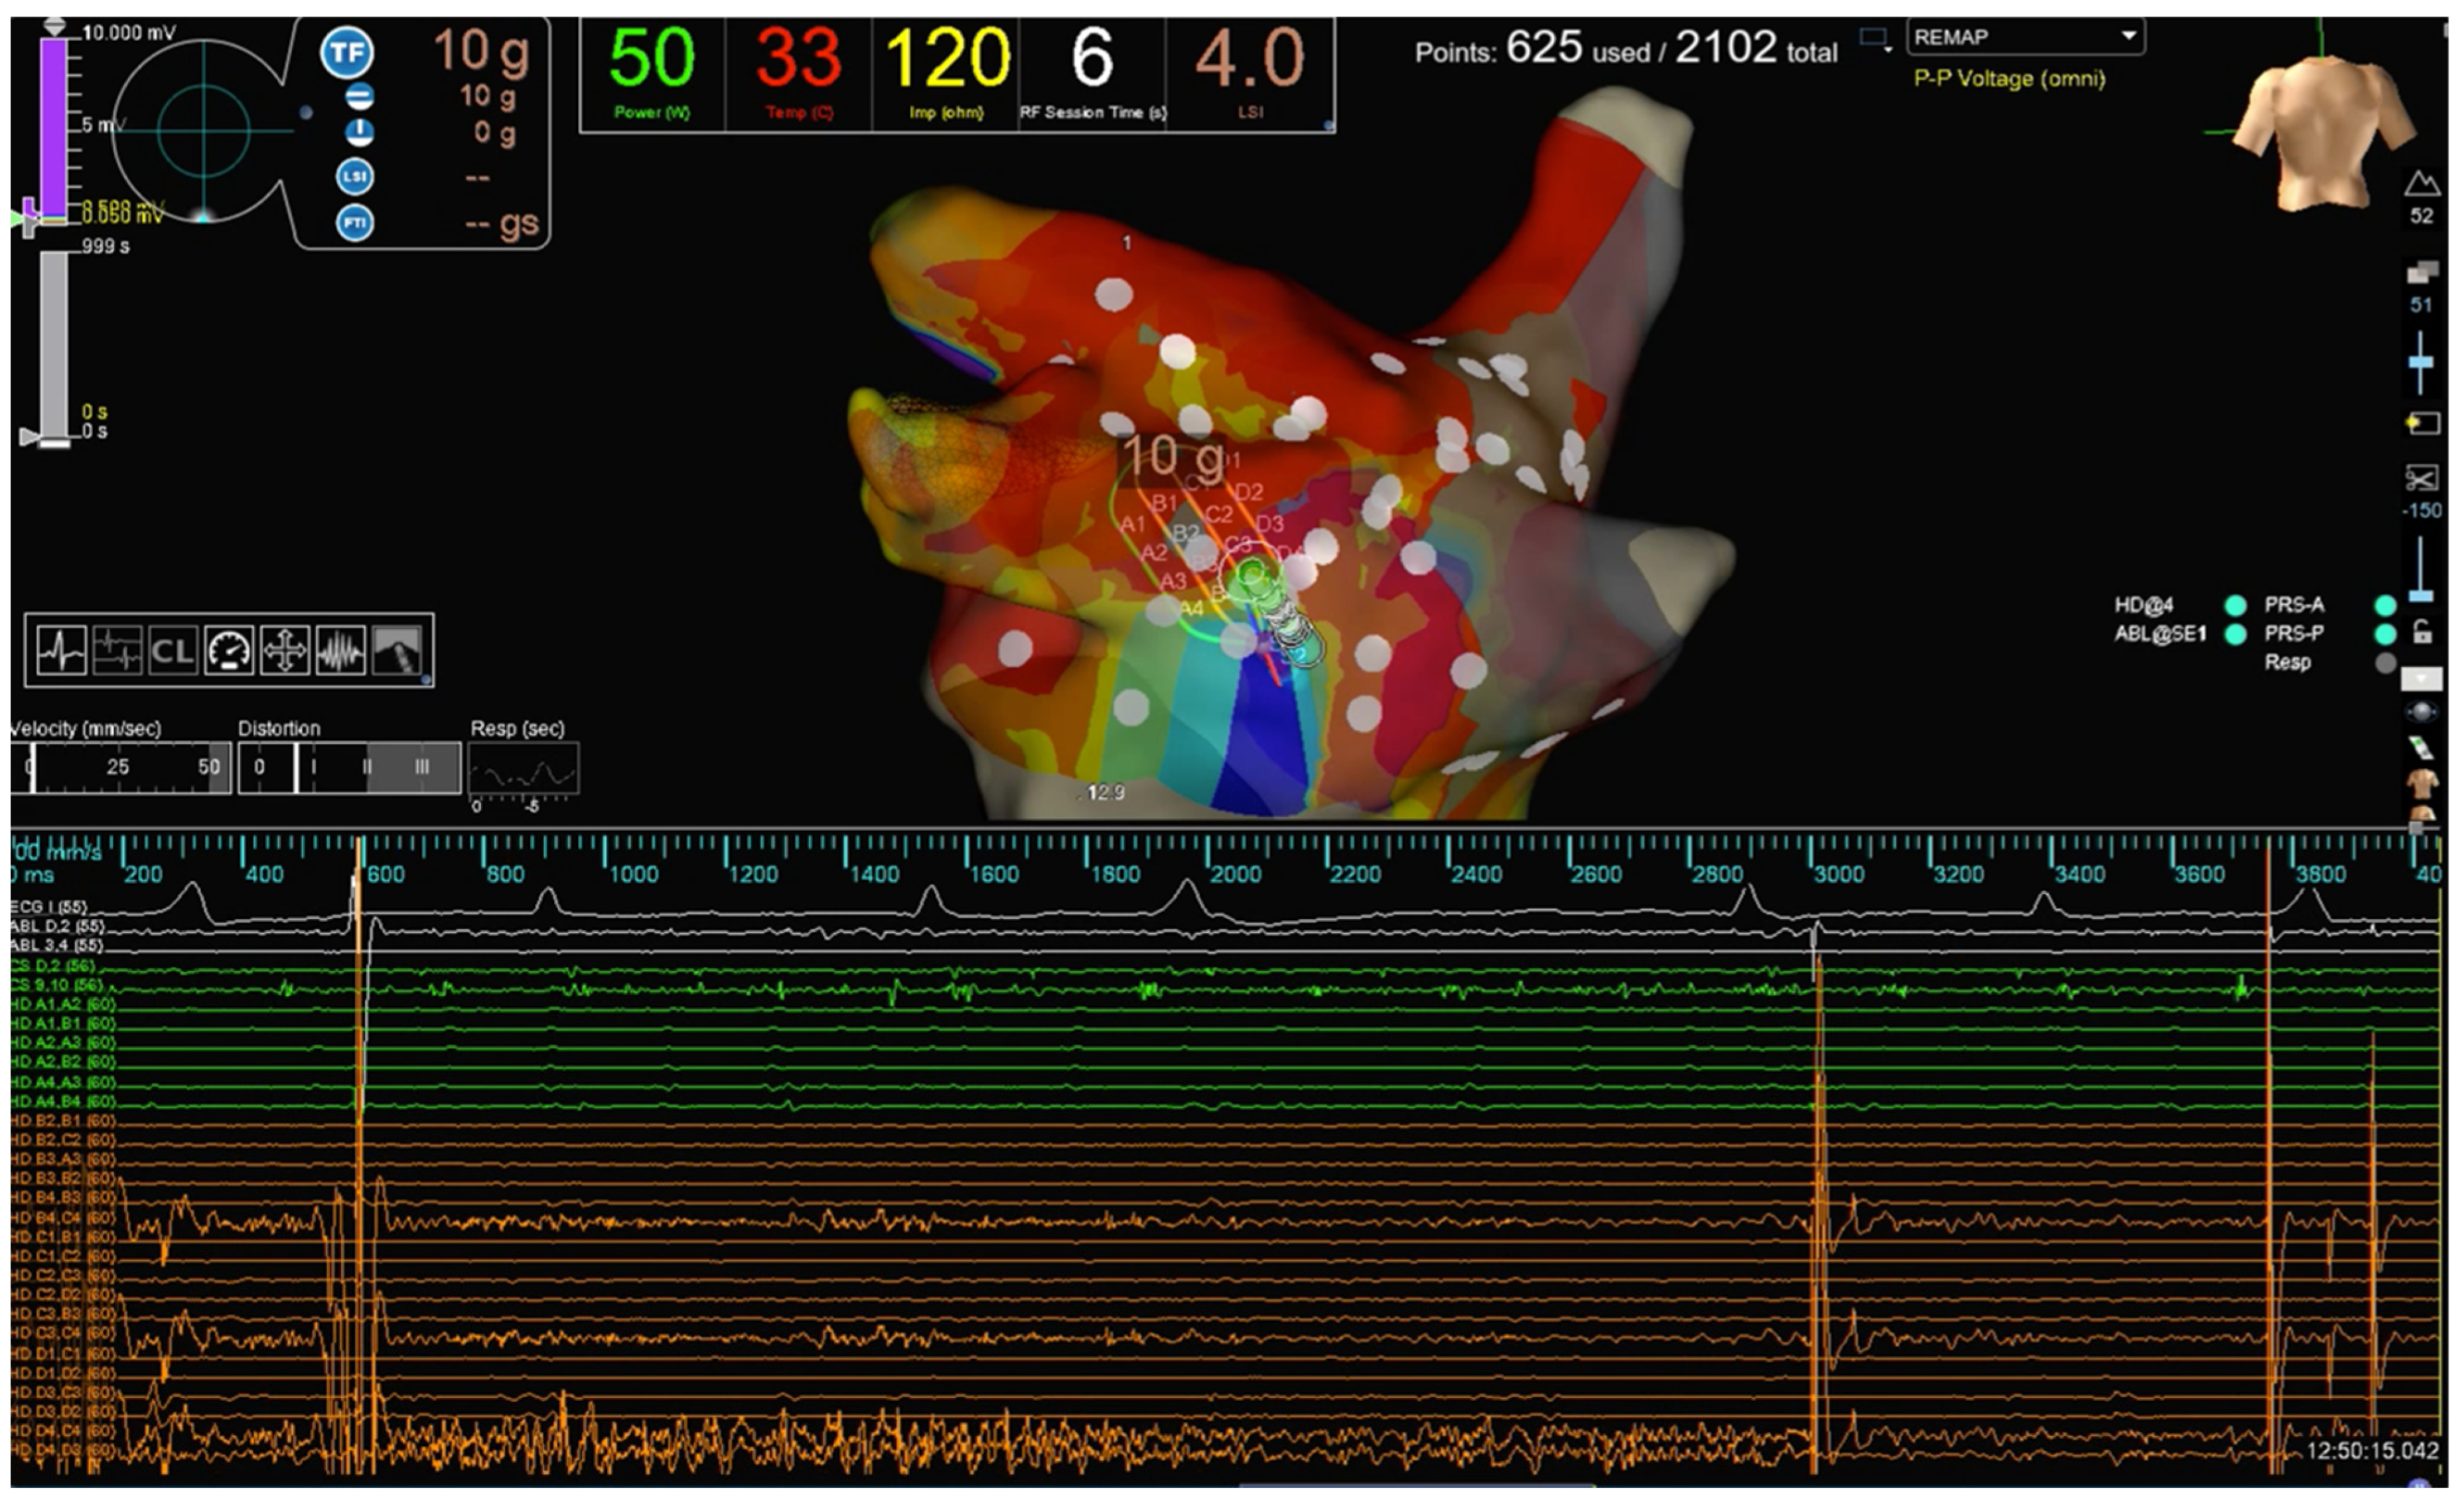Screen dimensions: 2464x1511
Task: Toggle the LSI indicator button
Action: click(355, 176)
